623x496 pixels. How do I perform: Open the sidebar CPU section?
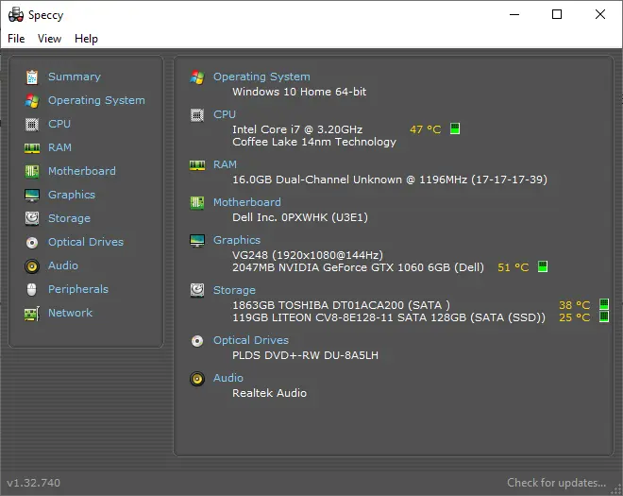[x=59, y=124]
